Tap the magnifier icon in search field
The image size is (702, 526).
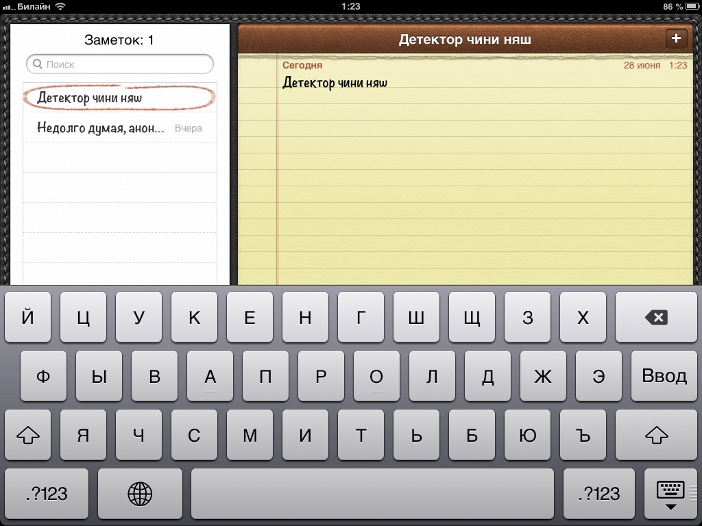point(38,64)
